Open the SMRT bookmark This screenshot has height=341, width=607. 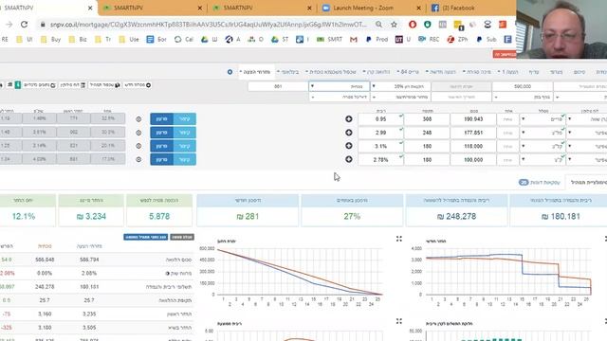point(329,40)
